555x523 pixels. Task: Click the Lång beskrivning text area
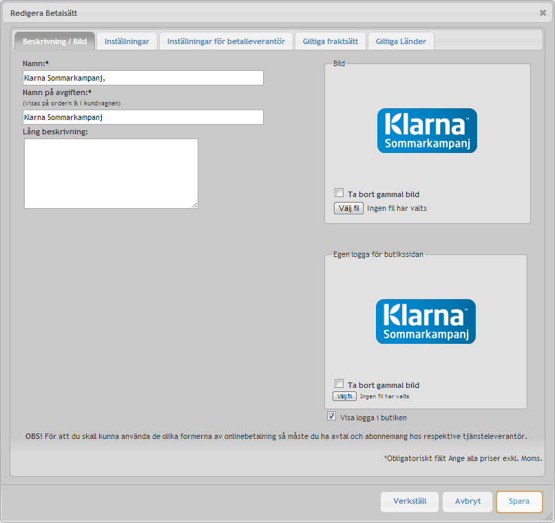click(111, 174)
